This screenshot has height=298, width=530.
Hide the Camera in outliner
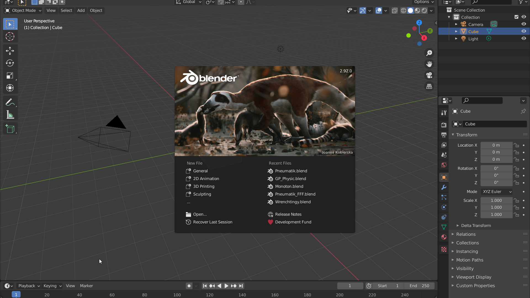[524, 24]
